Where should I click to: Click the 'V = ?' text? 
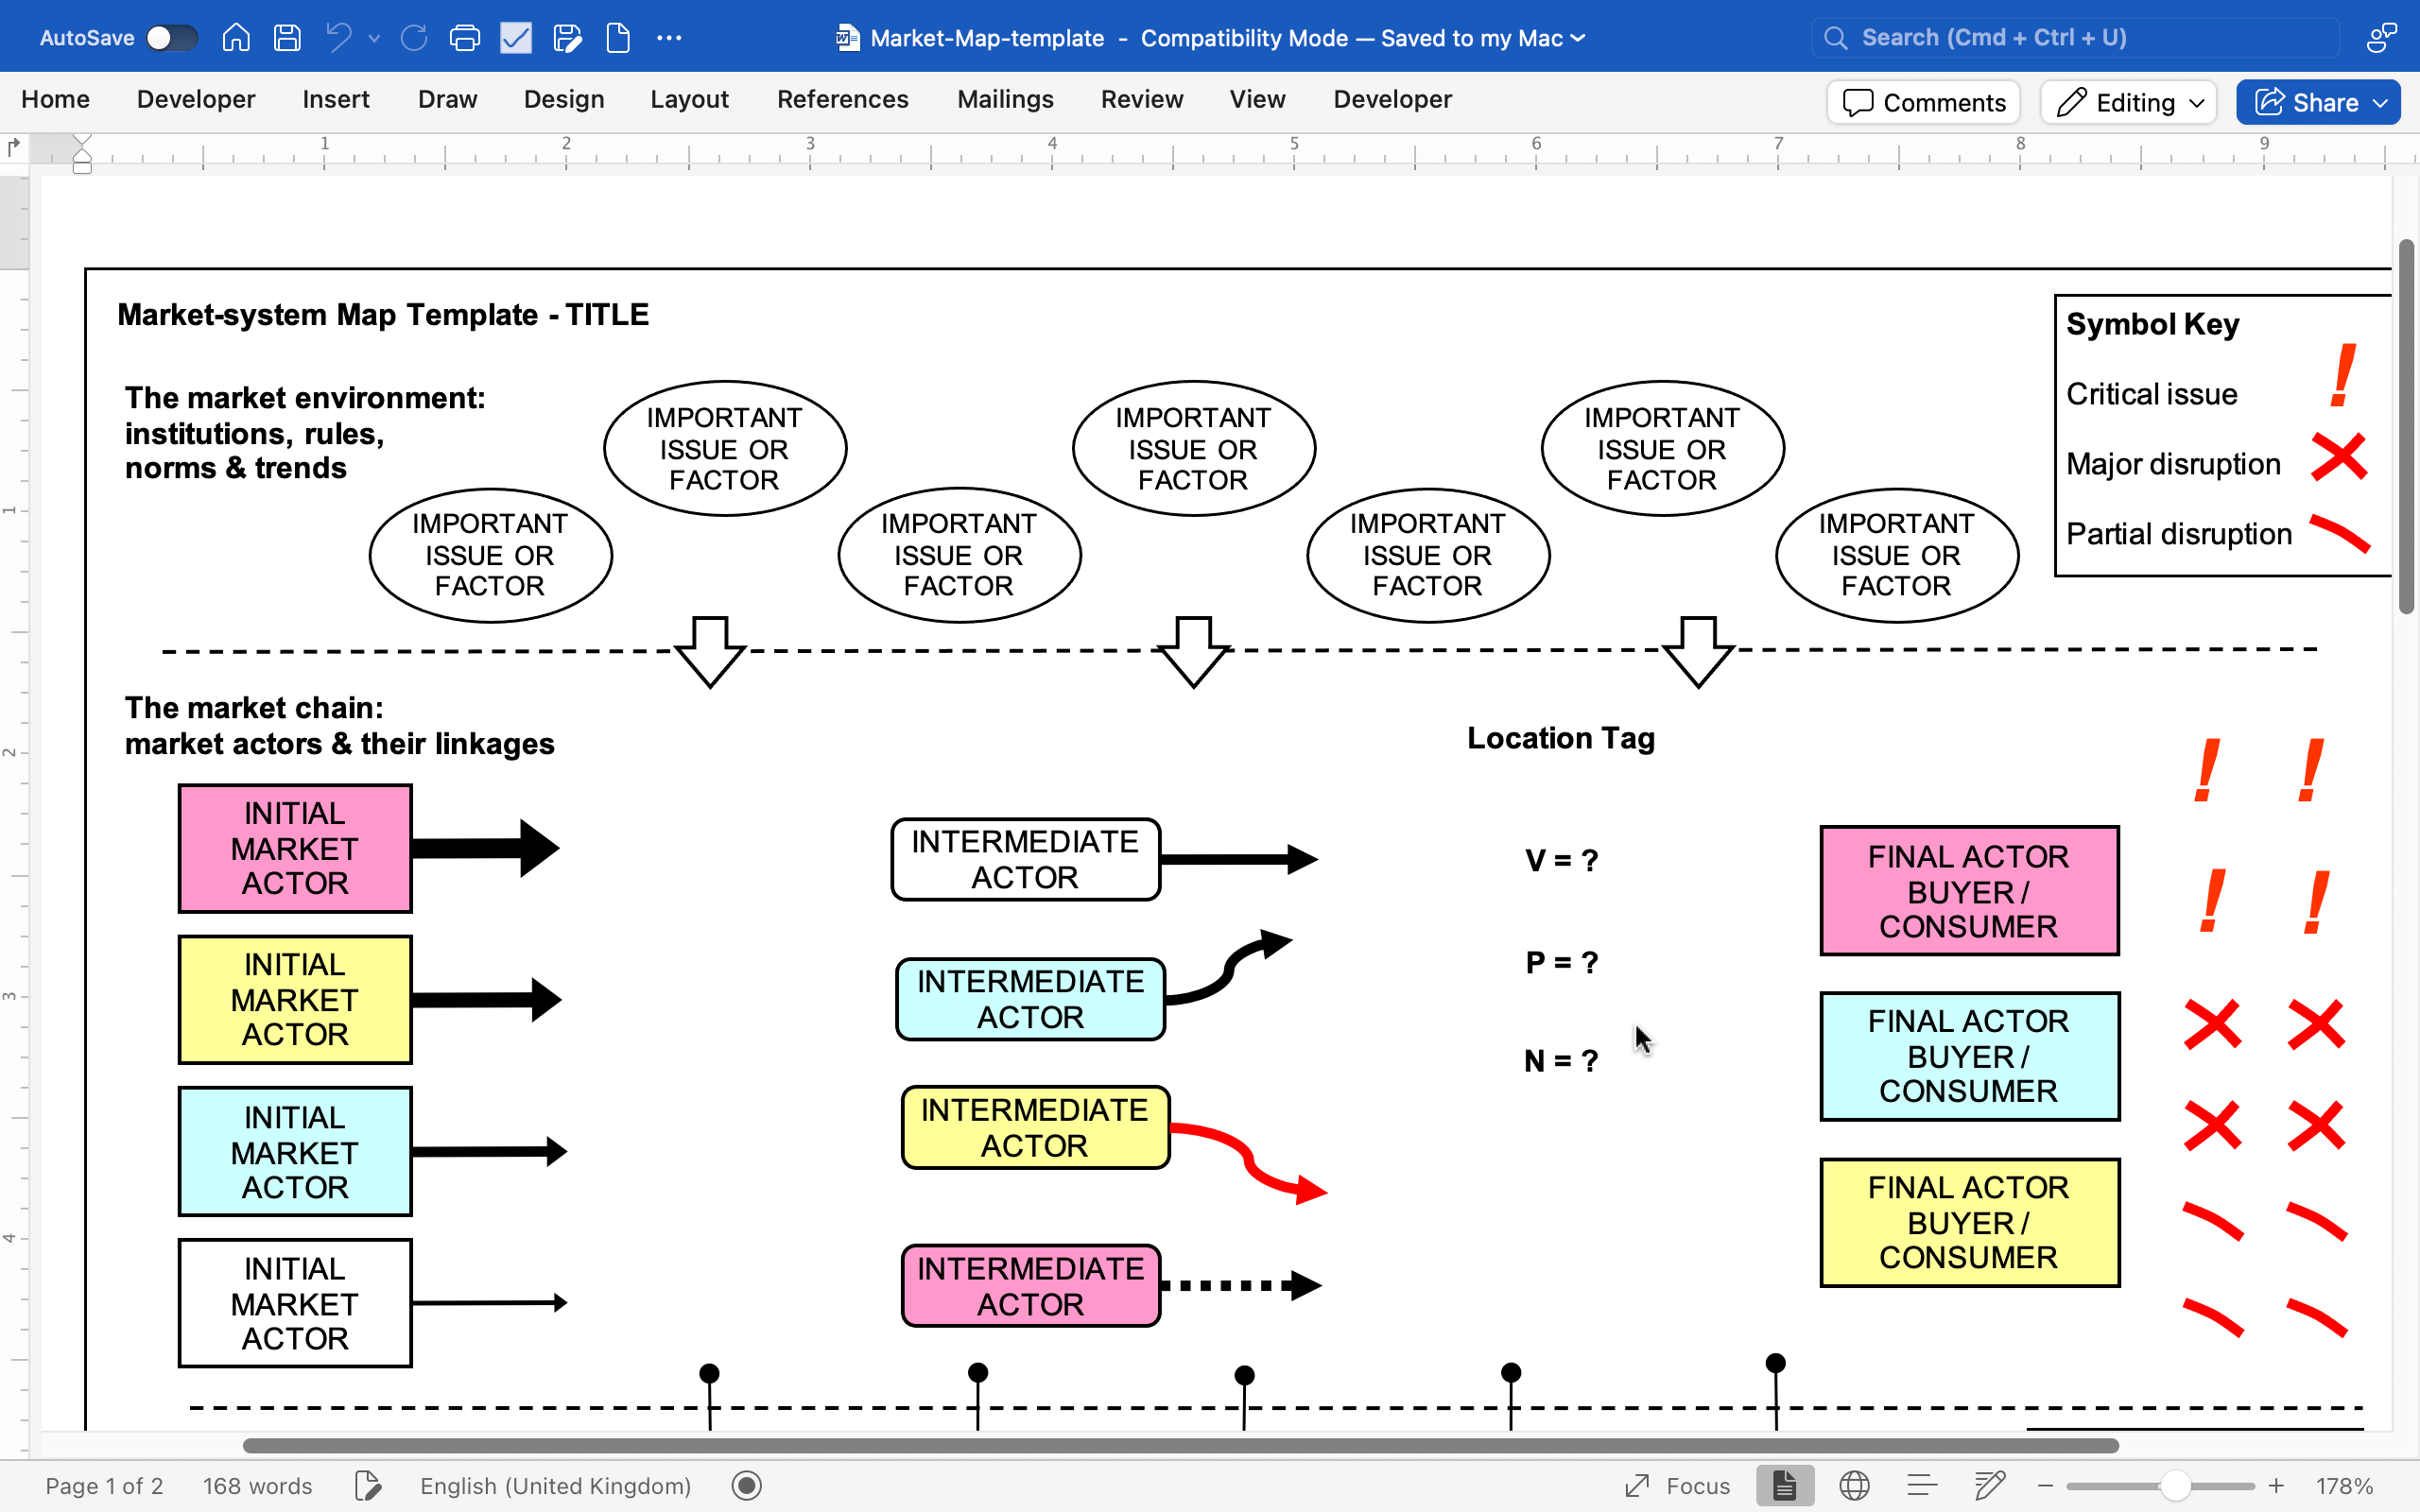point(1561,860)
